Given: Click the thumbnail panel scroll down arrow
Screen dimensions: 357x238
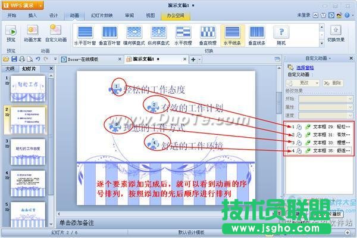Looking at the screenshot, I should (51, 224).
